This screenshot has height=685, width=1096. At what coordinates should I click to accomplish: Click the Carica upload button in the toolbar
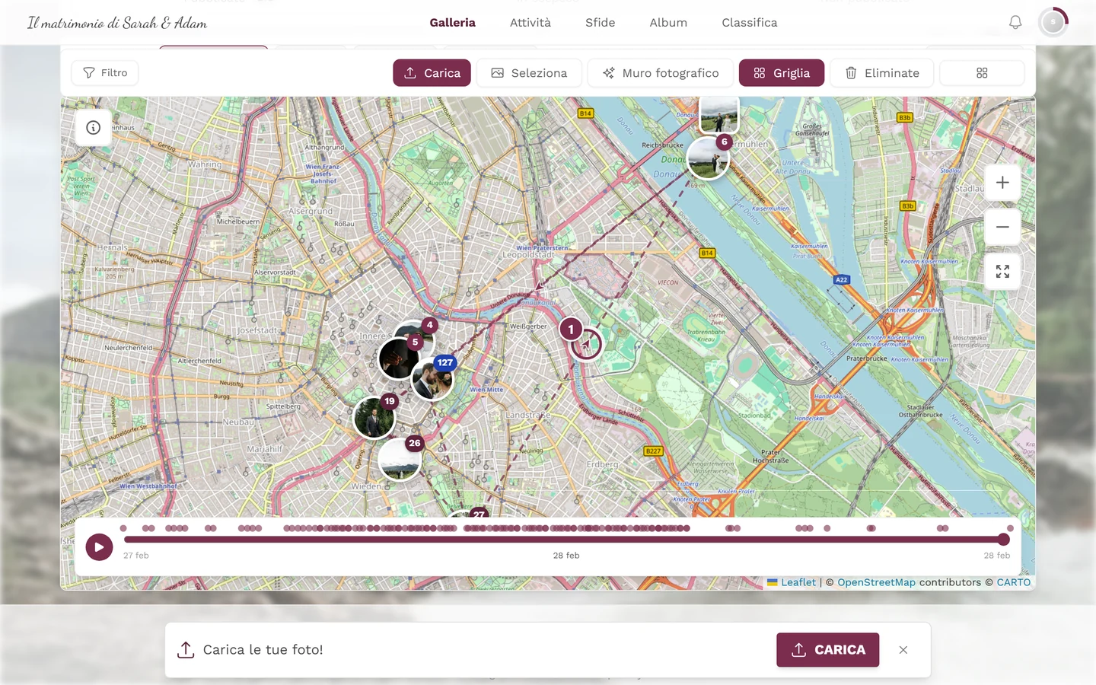tap(432, 73)
